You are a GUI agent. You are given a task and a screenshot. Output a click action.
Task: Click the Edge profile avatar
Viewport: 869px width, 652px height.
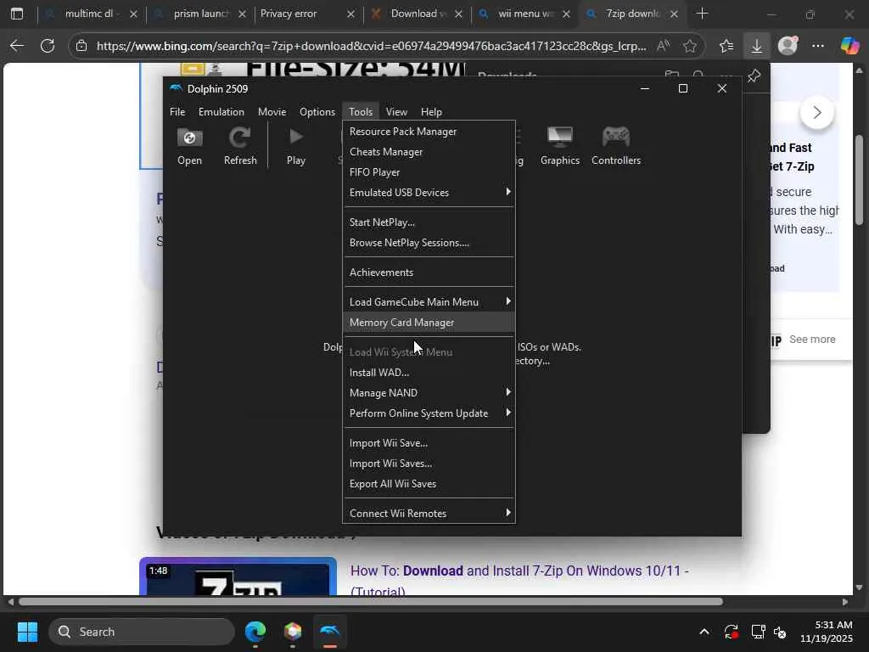pos(788,46)
